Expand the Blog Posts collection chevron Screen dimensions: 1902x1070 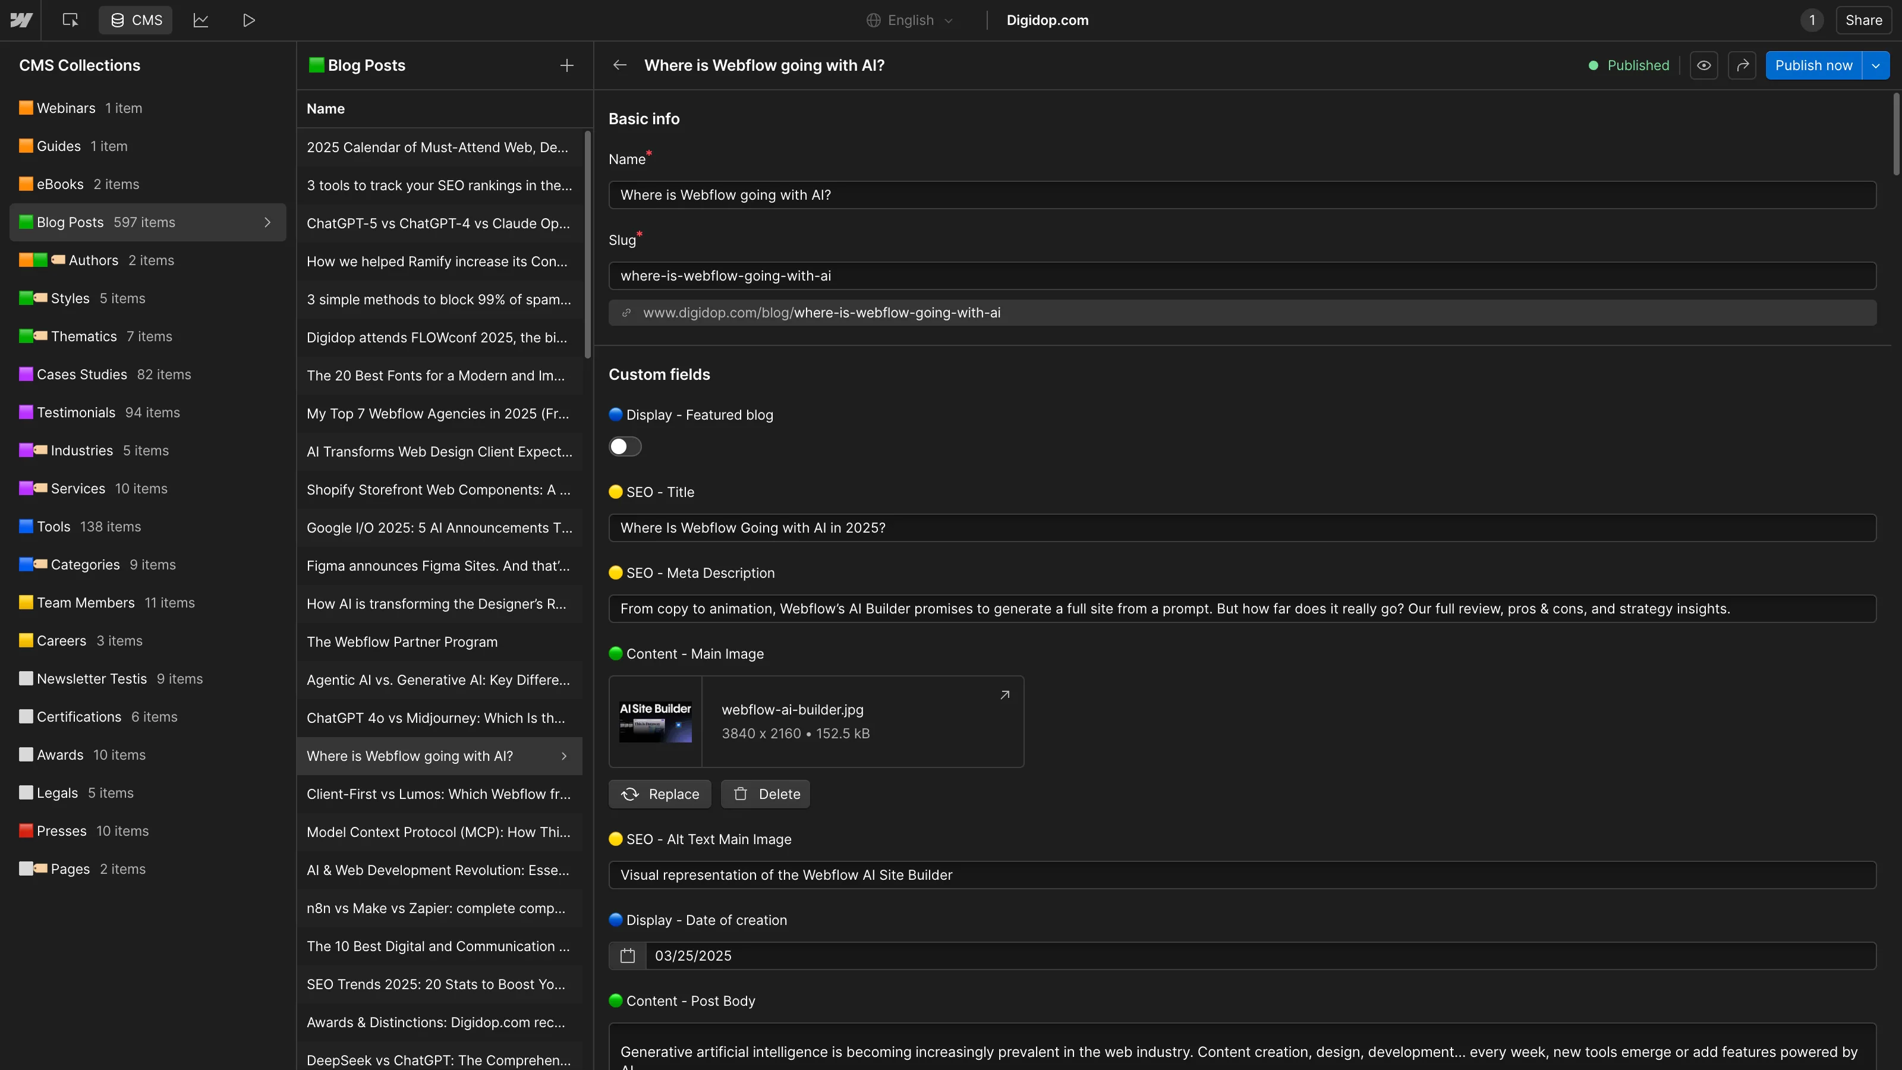coord(267,222)
